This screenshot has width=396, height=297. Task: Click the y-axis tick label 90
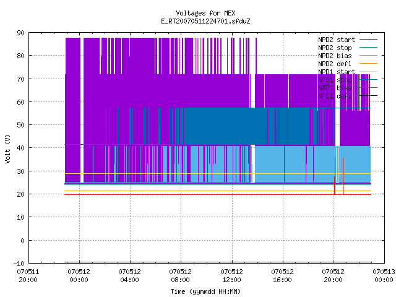[20, 33]
